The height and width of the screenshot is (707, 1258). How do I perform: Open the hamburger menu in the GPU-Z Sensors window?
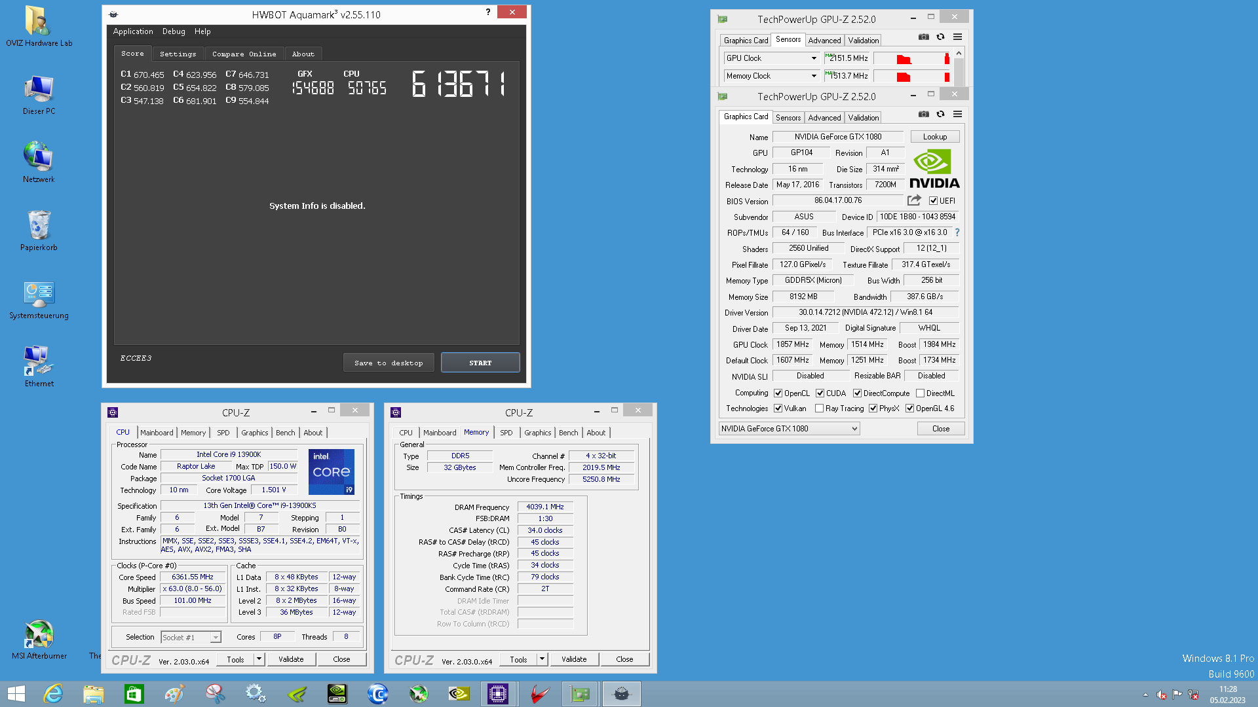click(957, 37)
